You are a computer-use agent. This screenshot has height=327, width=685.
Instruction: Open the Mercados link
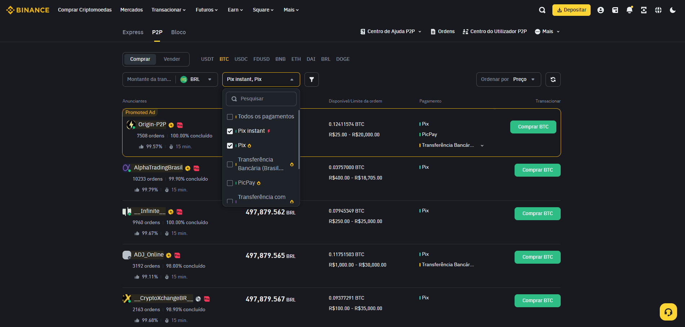132,10
